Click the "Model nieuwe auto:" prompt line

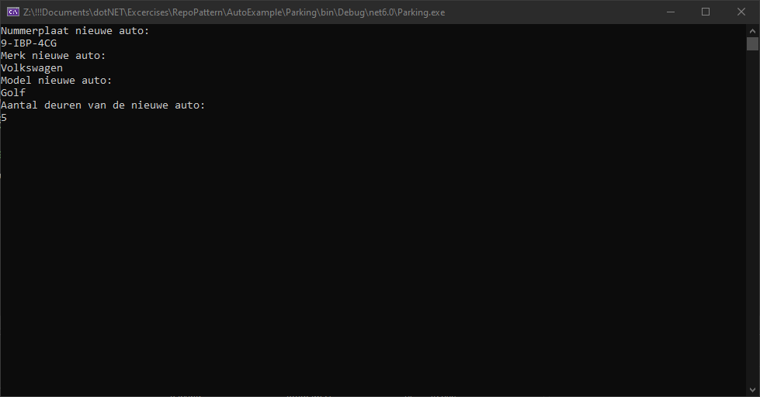coord(56,81)
